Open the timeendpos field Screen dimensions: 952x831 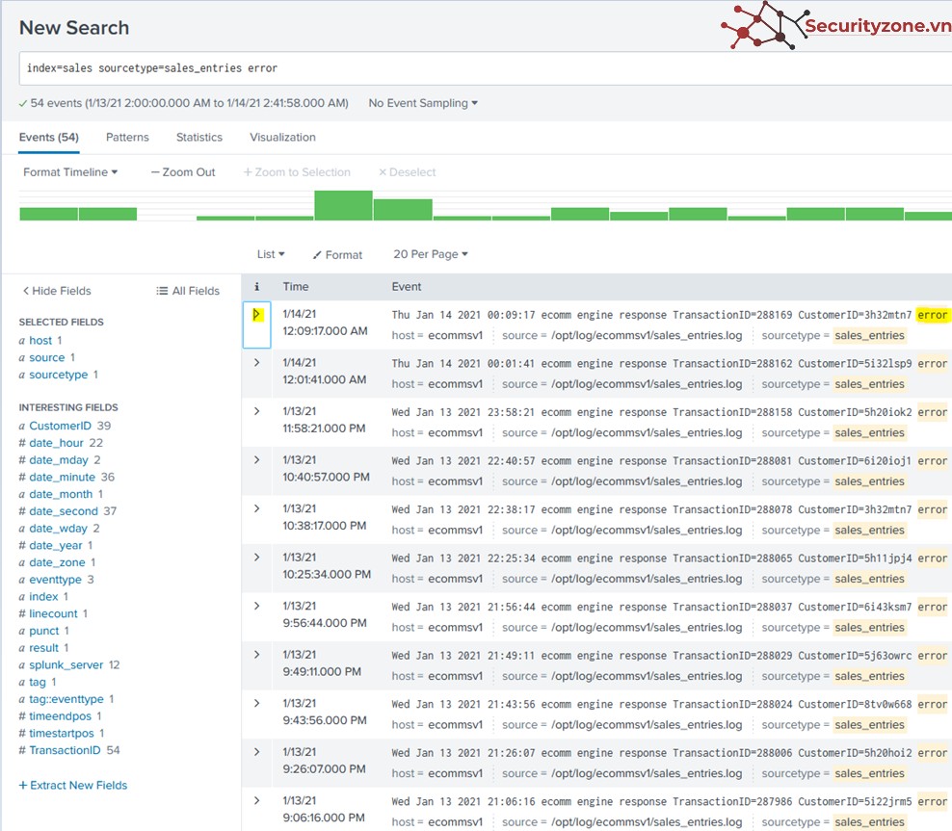60,715
